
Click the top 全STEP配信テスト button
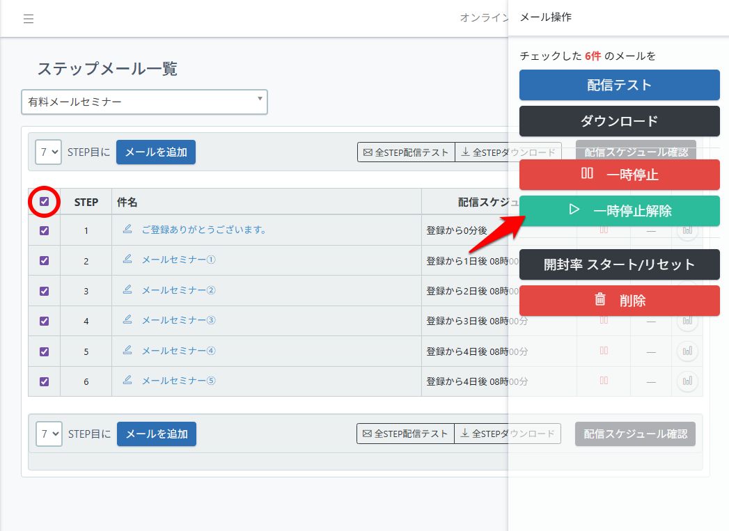coord(406,152)
